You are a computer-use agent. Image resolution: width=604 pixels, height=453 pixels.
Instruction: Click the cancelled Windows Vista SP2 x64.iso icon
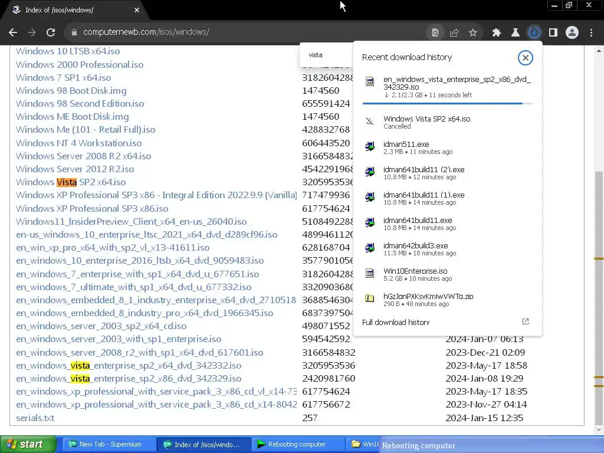370,122
